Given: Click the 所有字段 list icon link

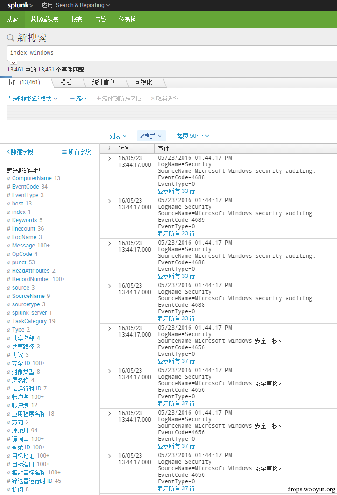Looking at the screenshot, I should click(x=76, y=152).
